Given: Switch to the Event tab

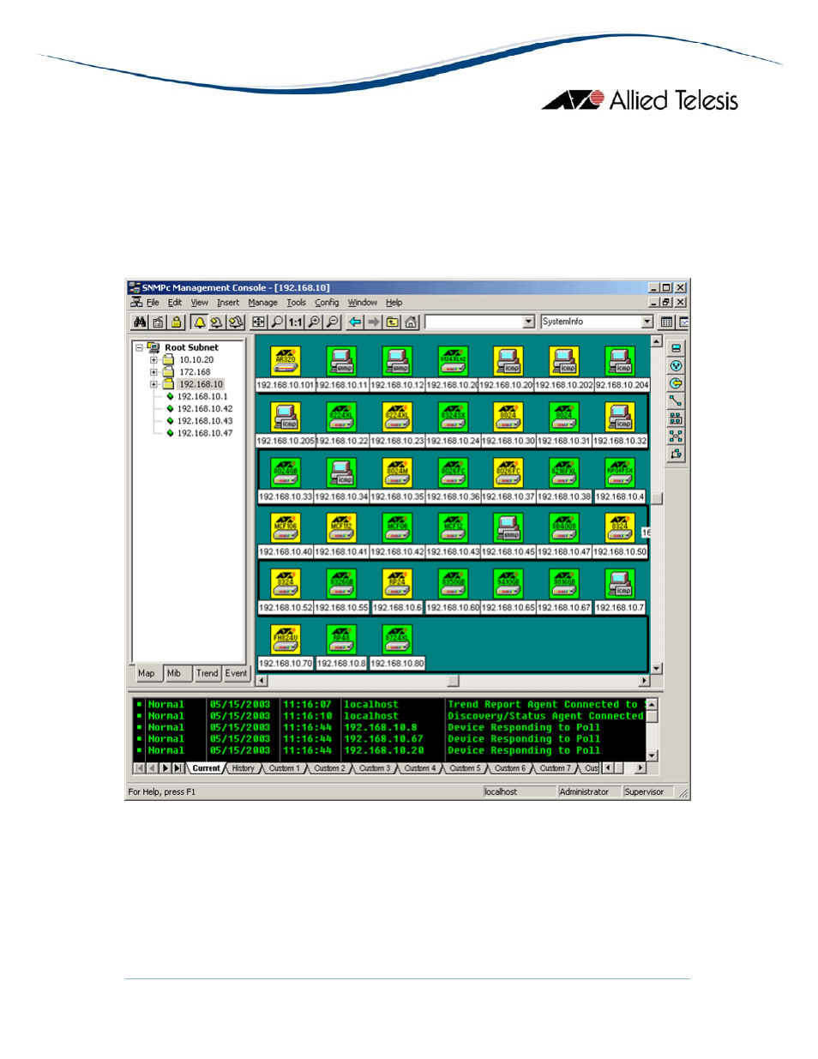Looking at the screenshot, I should click(236, 673).
